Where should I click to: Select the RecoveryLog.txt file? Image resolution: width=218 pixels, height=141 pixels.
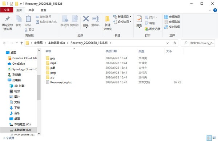[x=61, y=82]
